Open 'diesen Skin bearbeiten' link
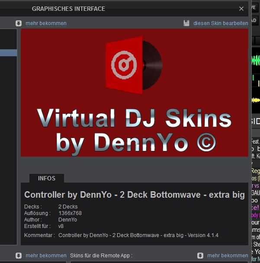260x263 pixels. coord(221,23)
